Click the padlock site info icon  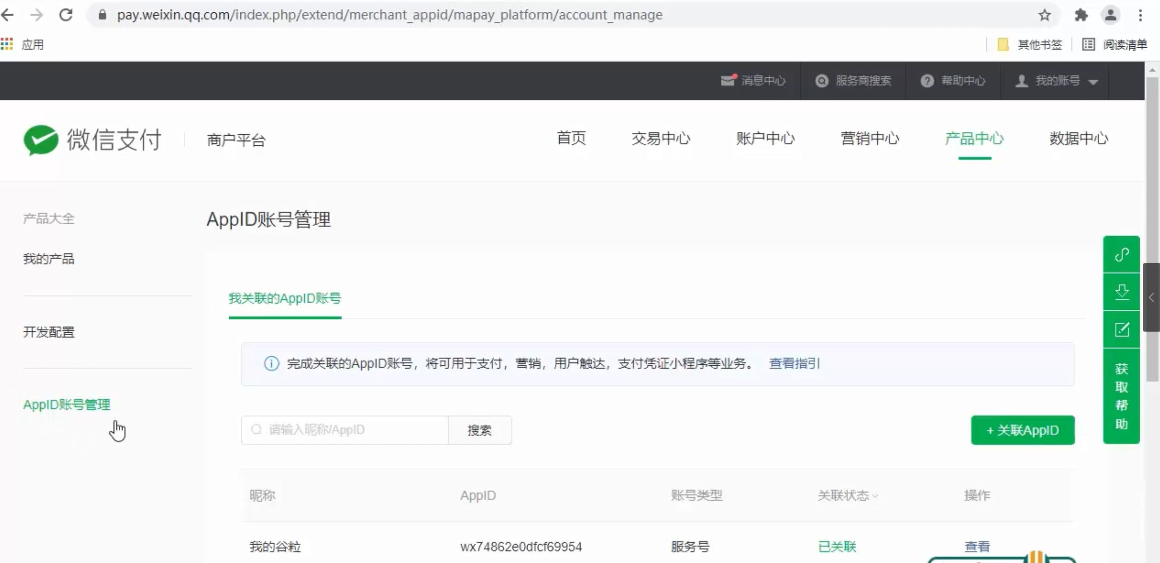(x=103, y=15)
